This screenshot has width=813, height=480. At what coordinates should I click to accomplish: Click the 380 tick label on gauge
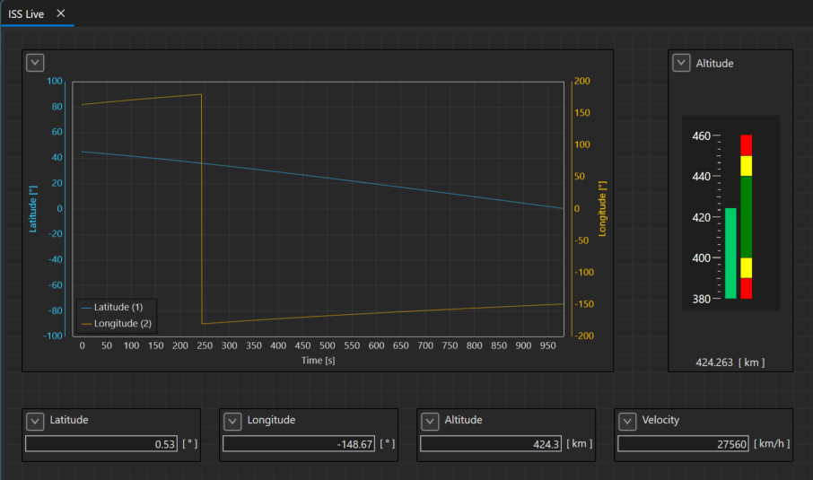[x=701, y=299]
